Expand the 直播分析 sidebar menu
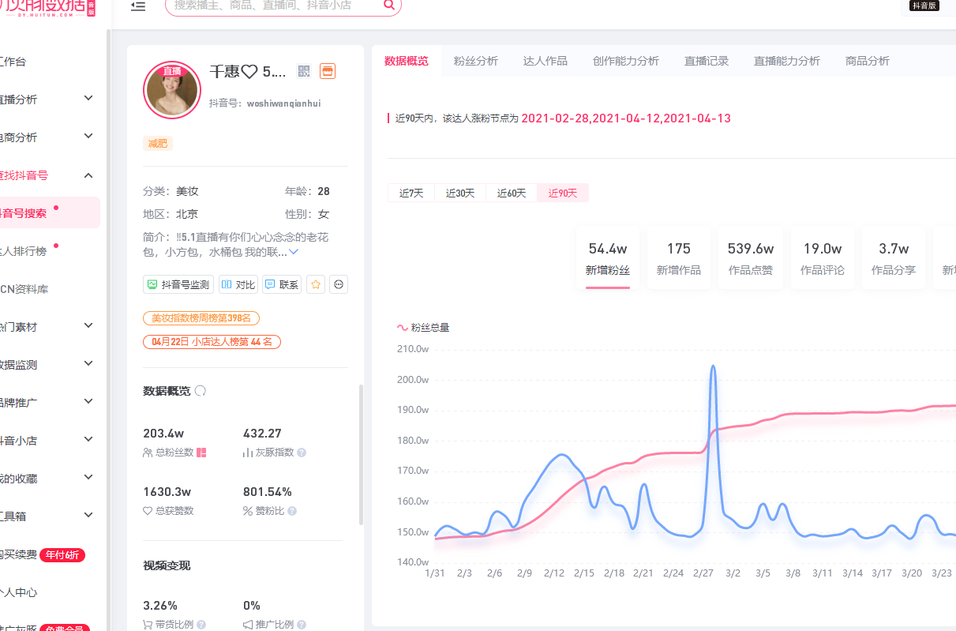 tap(88, 99)
